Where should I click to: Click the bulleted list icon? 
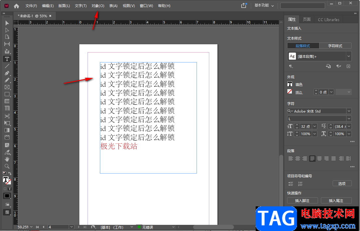click(x=291, y=184)
